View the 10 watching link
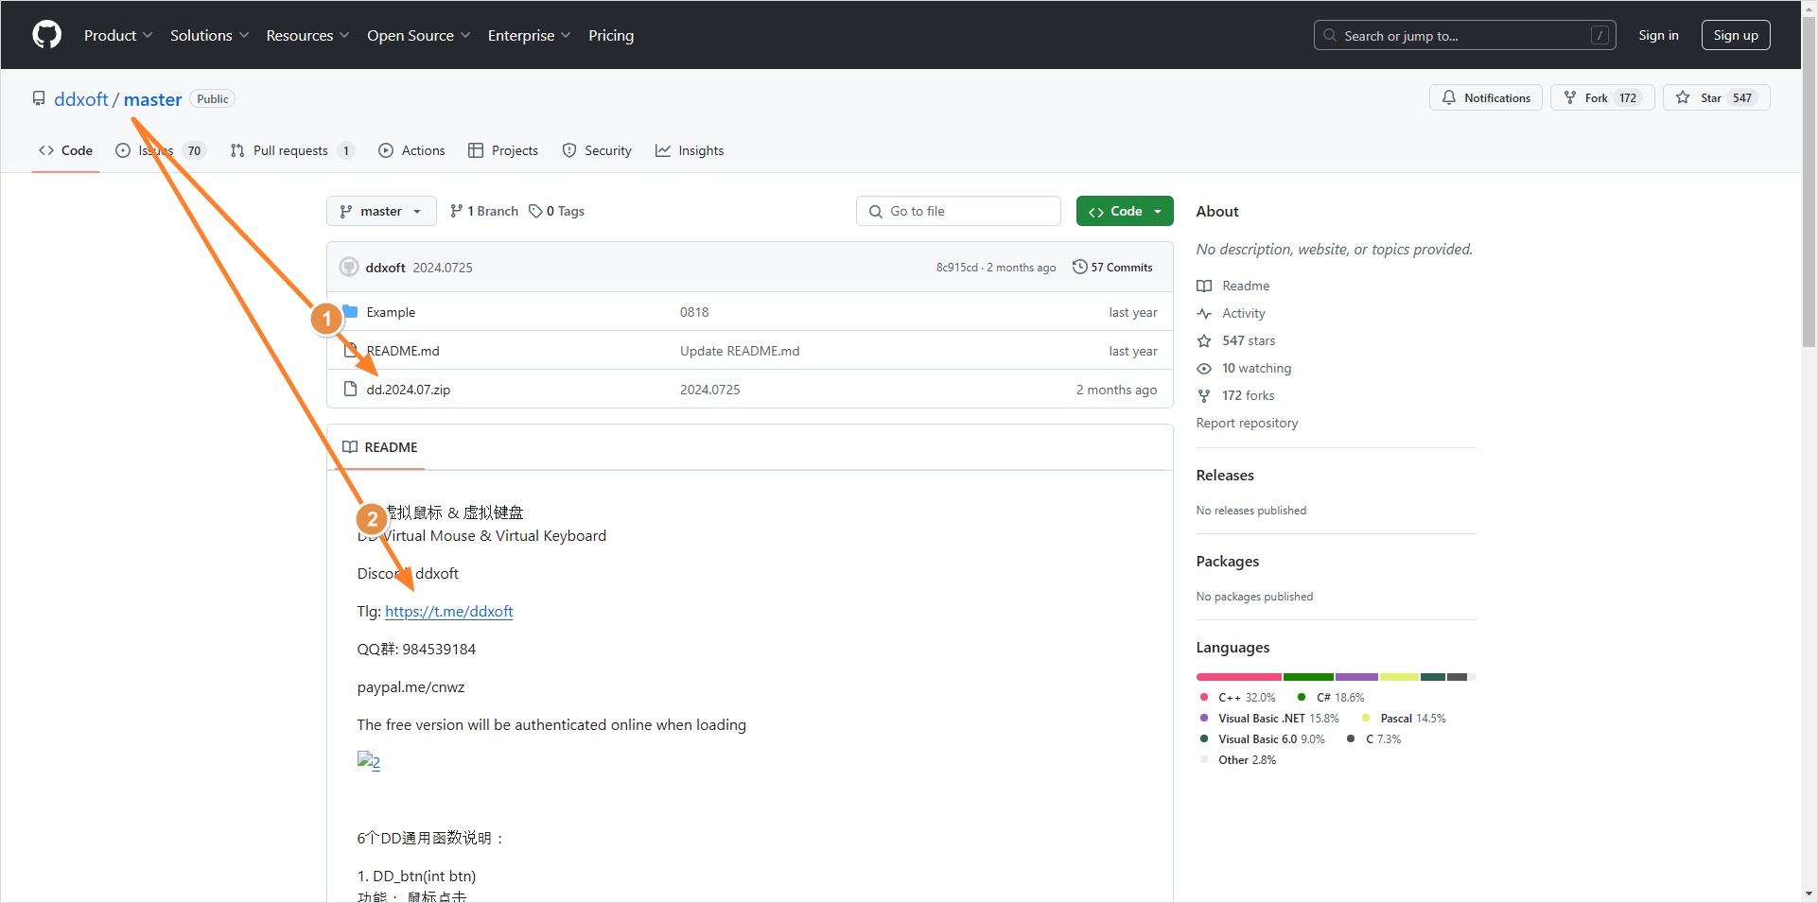Viewport: 1818px width, 903px height. pyautogui.click(x=1244, y=368)
